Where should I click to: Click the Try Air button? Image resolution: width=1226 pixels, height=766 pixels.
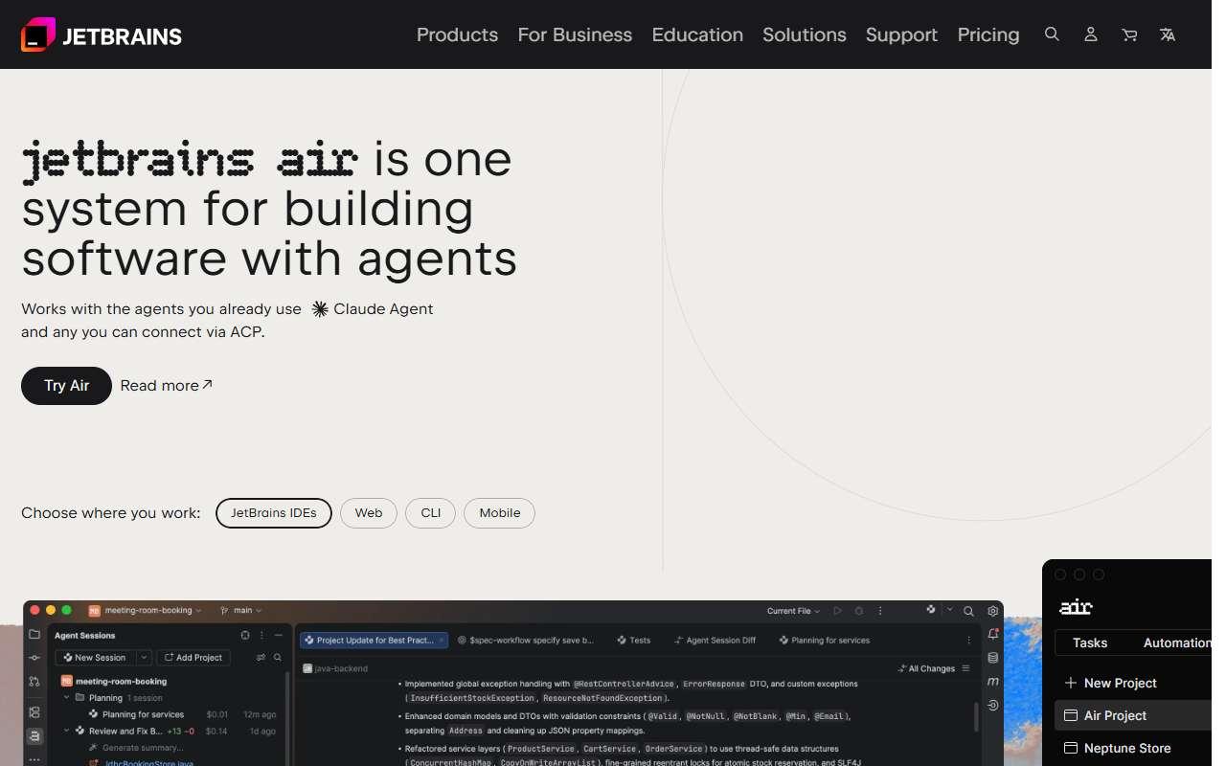click(66, 386)
